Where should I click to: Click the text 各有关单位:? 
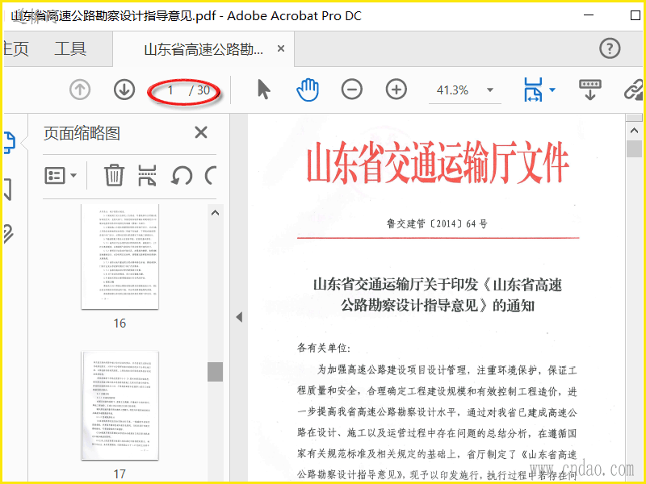tap(324, 348)
